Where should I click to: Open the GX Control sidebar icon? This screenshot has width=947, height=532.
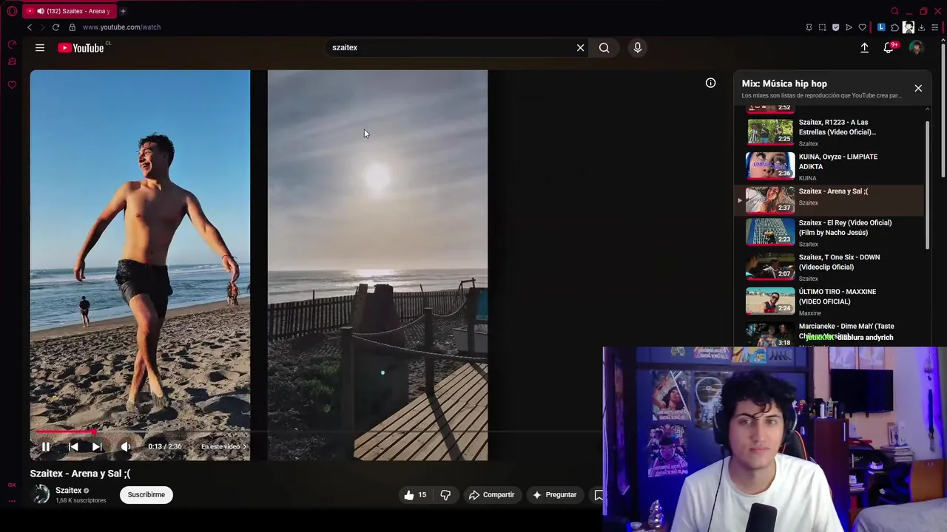tap(12, 45)
